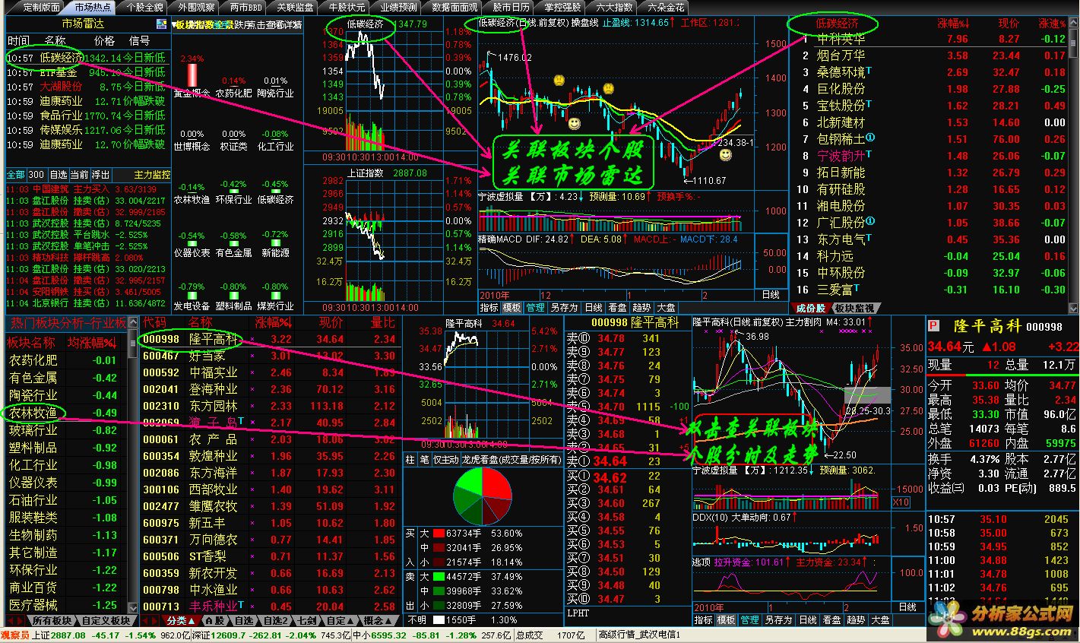The image size is (1080, 643).
Task: Select the 全部 radar filter
Action: click(x=15, y=175)
